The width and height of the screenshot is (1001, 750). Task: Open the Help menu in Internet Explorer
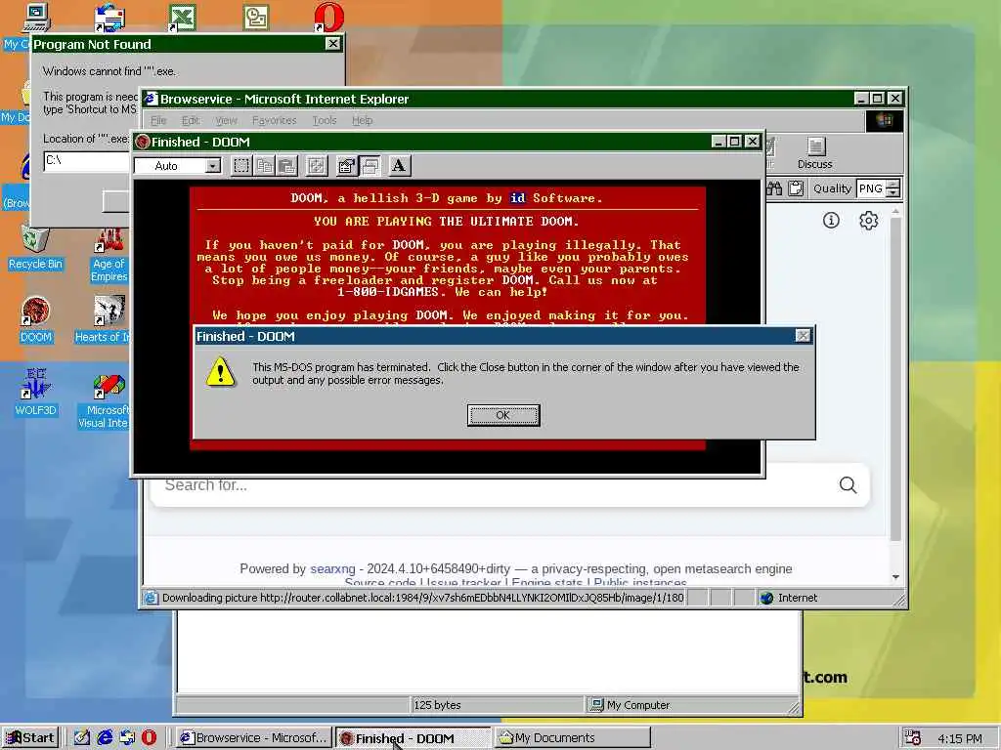click(362, 120)
